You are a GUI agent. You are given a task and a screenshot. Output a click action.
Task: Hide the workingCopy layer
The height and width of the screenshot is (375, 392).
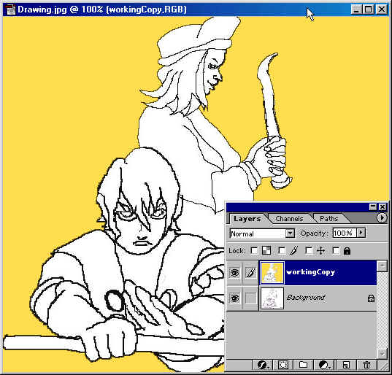234,273
